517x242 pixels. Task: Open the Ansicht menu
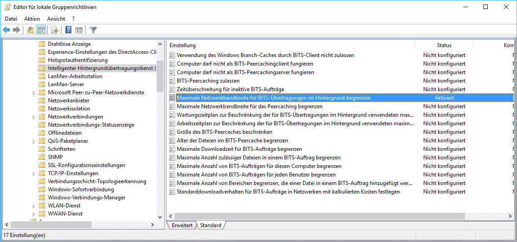[x=56, y=19]
